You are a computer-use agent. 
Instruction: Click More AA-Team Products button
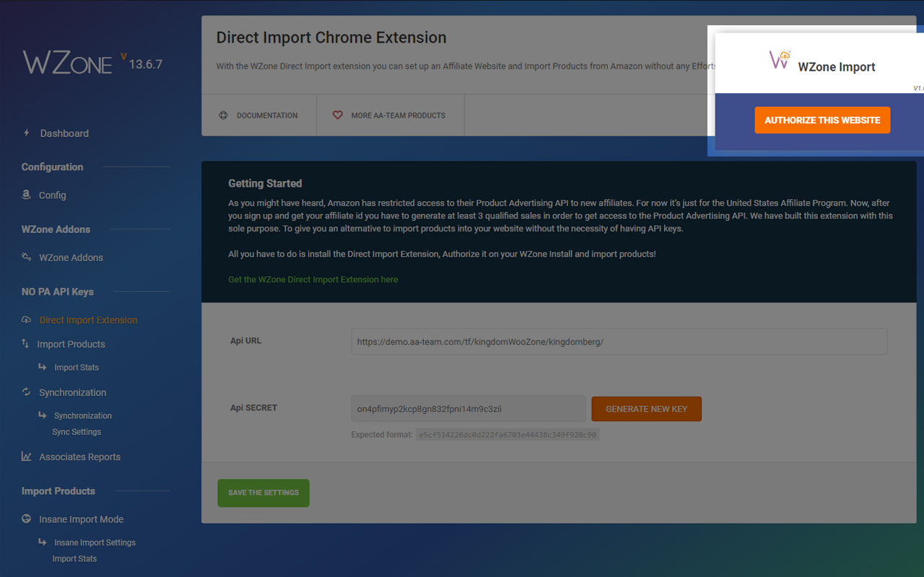pos(391,115)
